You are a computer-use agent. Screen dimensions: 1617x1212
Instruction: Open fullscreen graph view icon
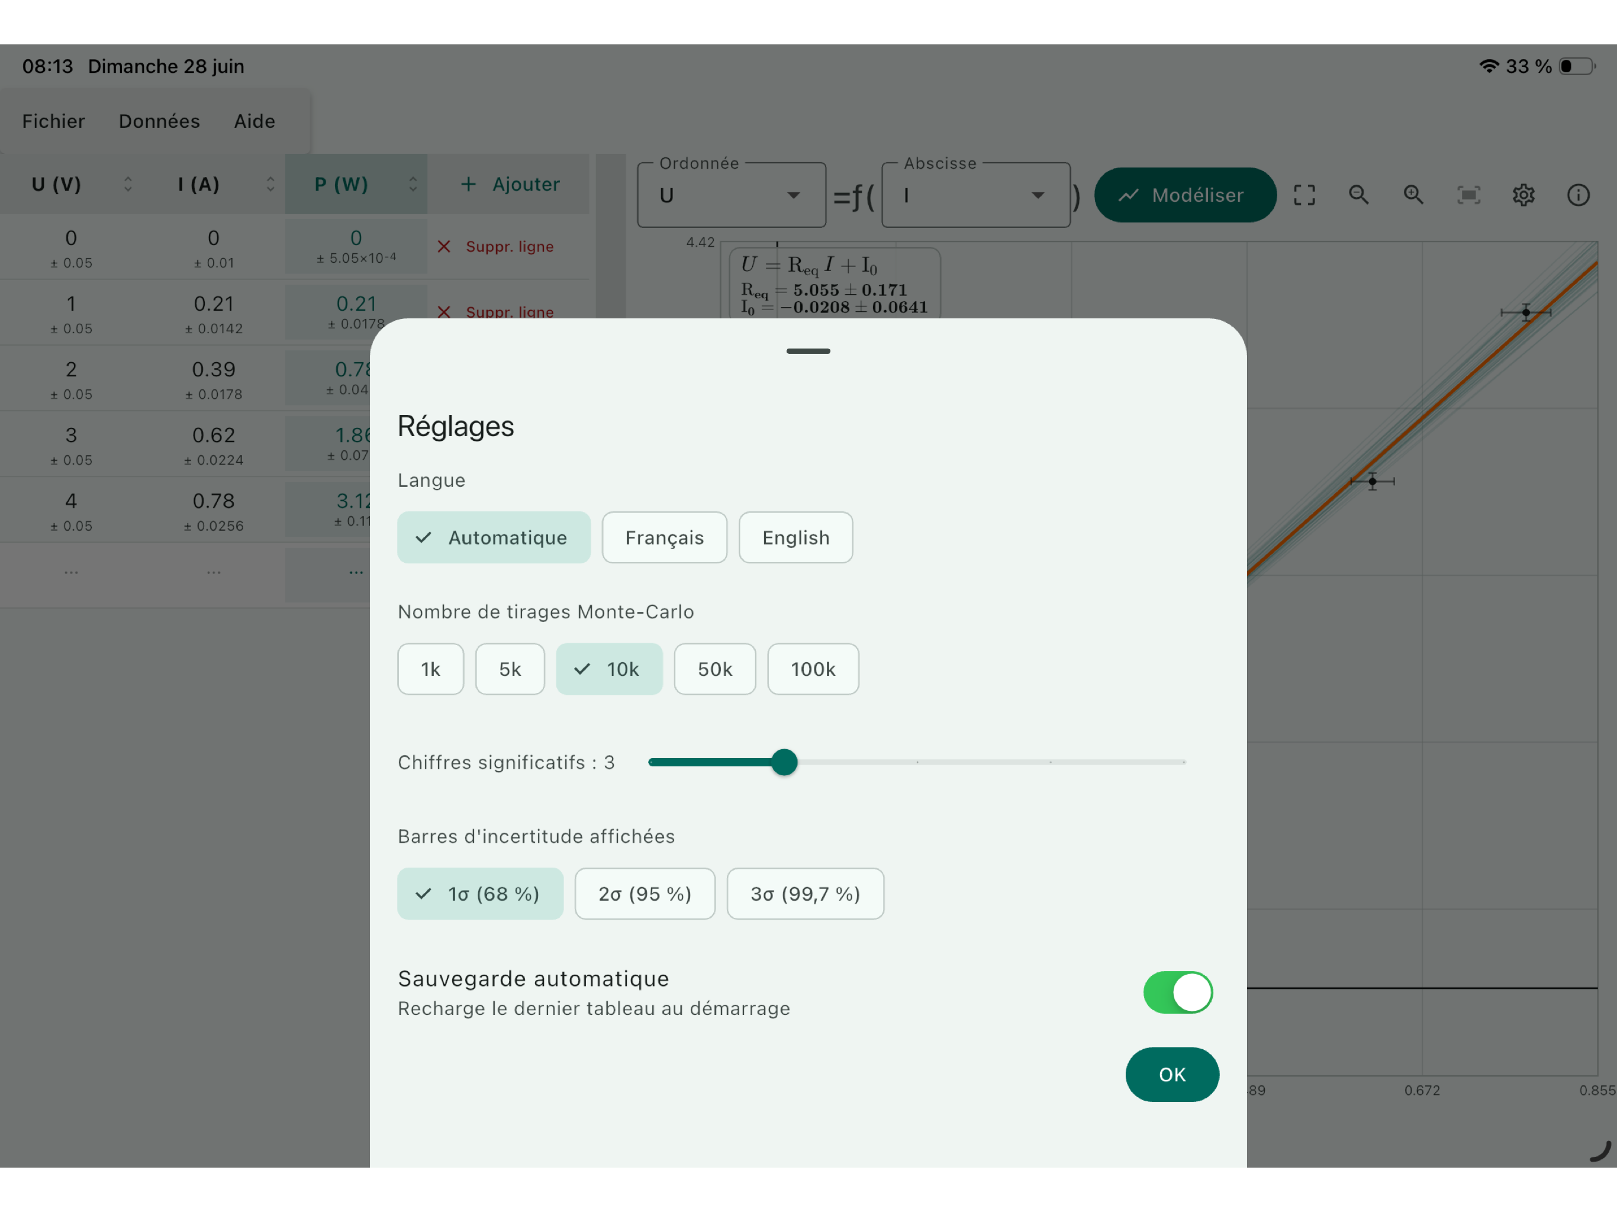click(1304, 195)
